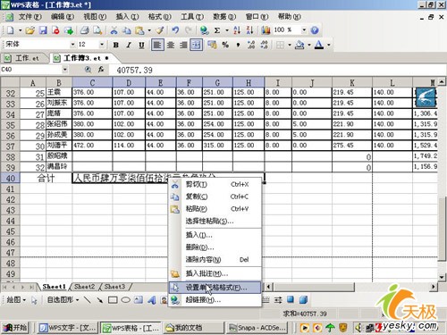Open Print Preview icon
This screenshot has width=447, height=335.
pos(97,30)
